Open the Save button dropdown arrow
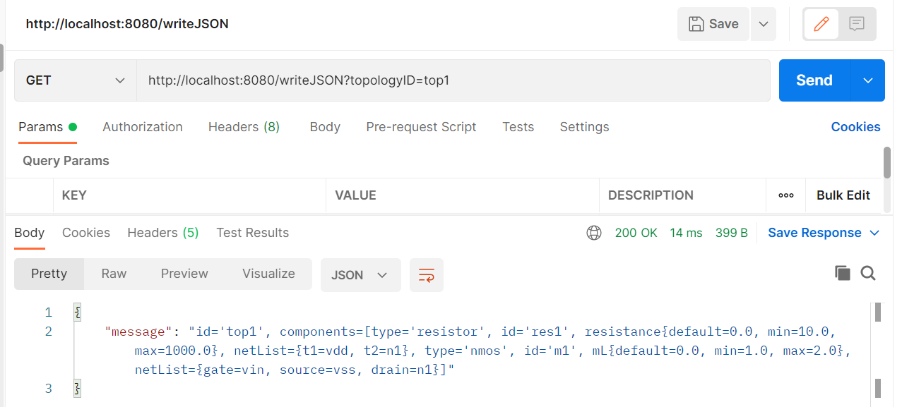This screenshot has height=407, width=902. point(763,23)
